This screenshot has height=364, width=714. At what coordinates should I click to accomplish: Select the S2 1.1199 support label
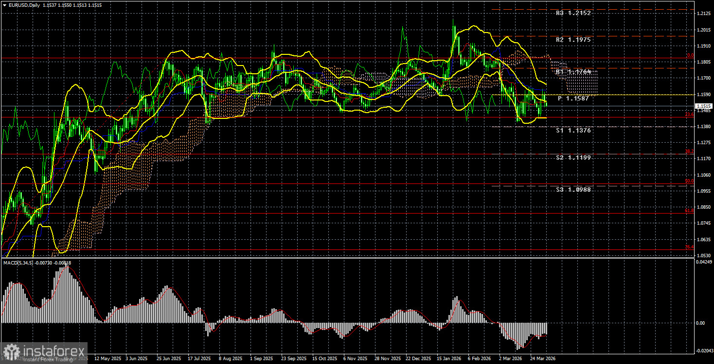pyautogui.click(x=573, y=158)
